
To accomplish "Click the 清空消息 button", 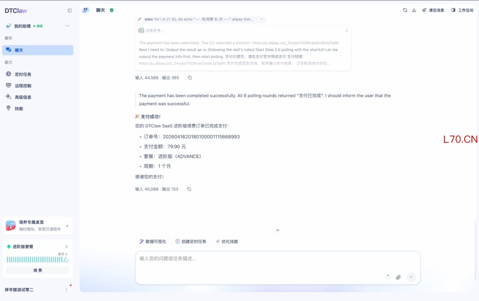I will [433, 10].
